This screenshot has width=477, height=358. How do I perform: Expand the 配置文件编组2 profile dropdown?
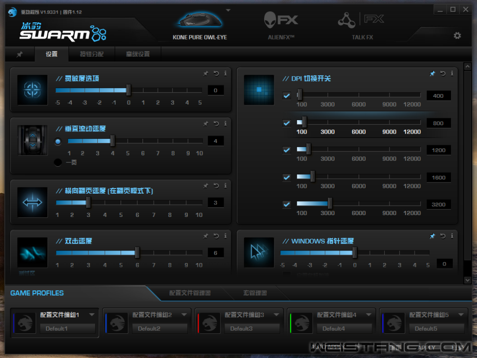[184, 315]
